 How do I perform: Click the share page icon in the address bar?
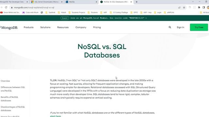tap(179, 7)
